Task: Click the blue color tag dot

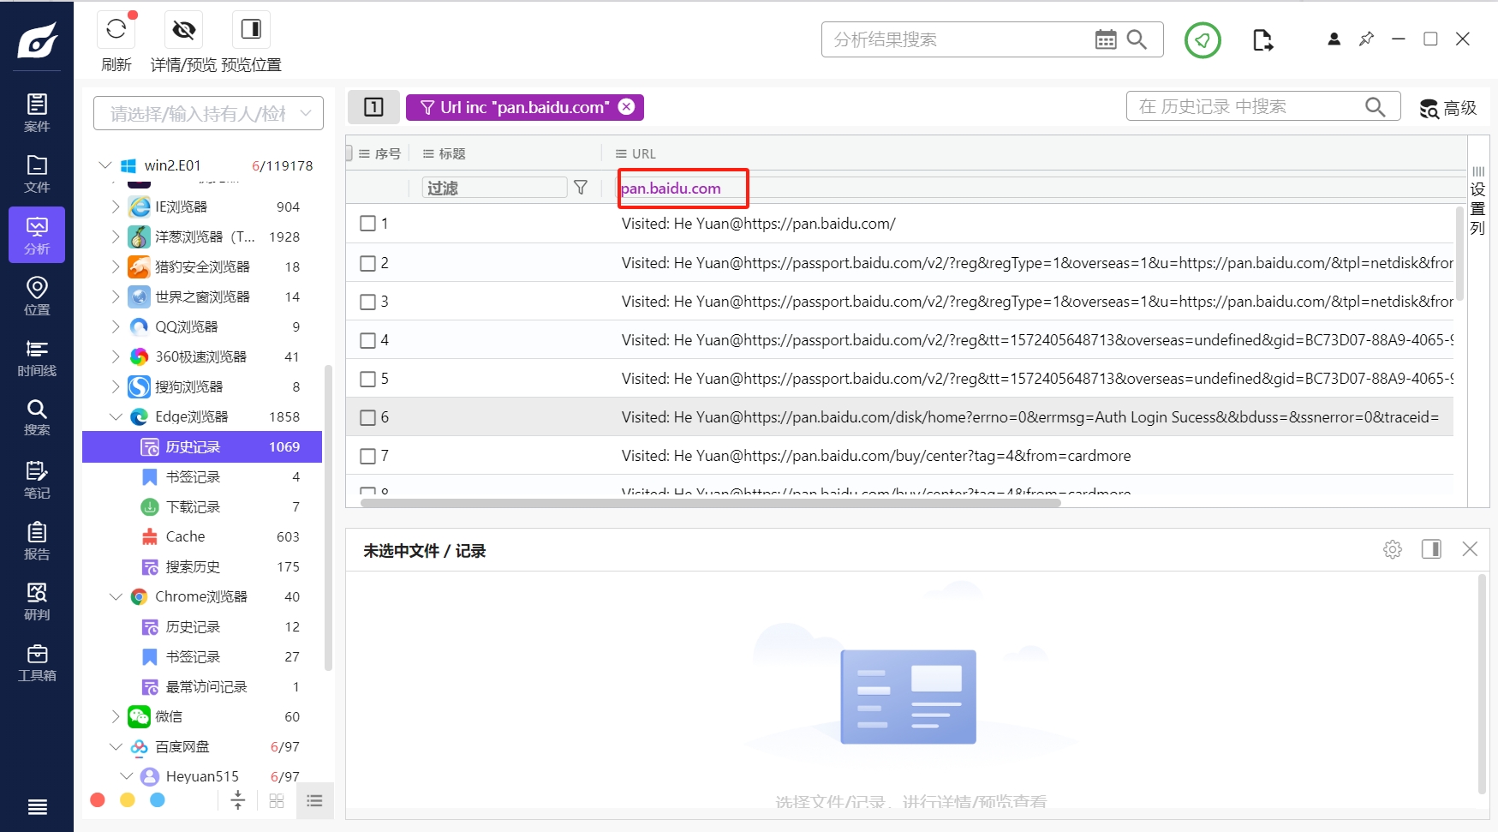Action: click(158, 800)
